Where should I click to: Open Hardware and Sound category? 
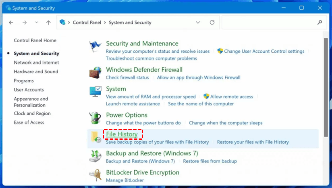pos(36,72)
